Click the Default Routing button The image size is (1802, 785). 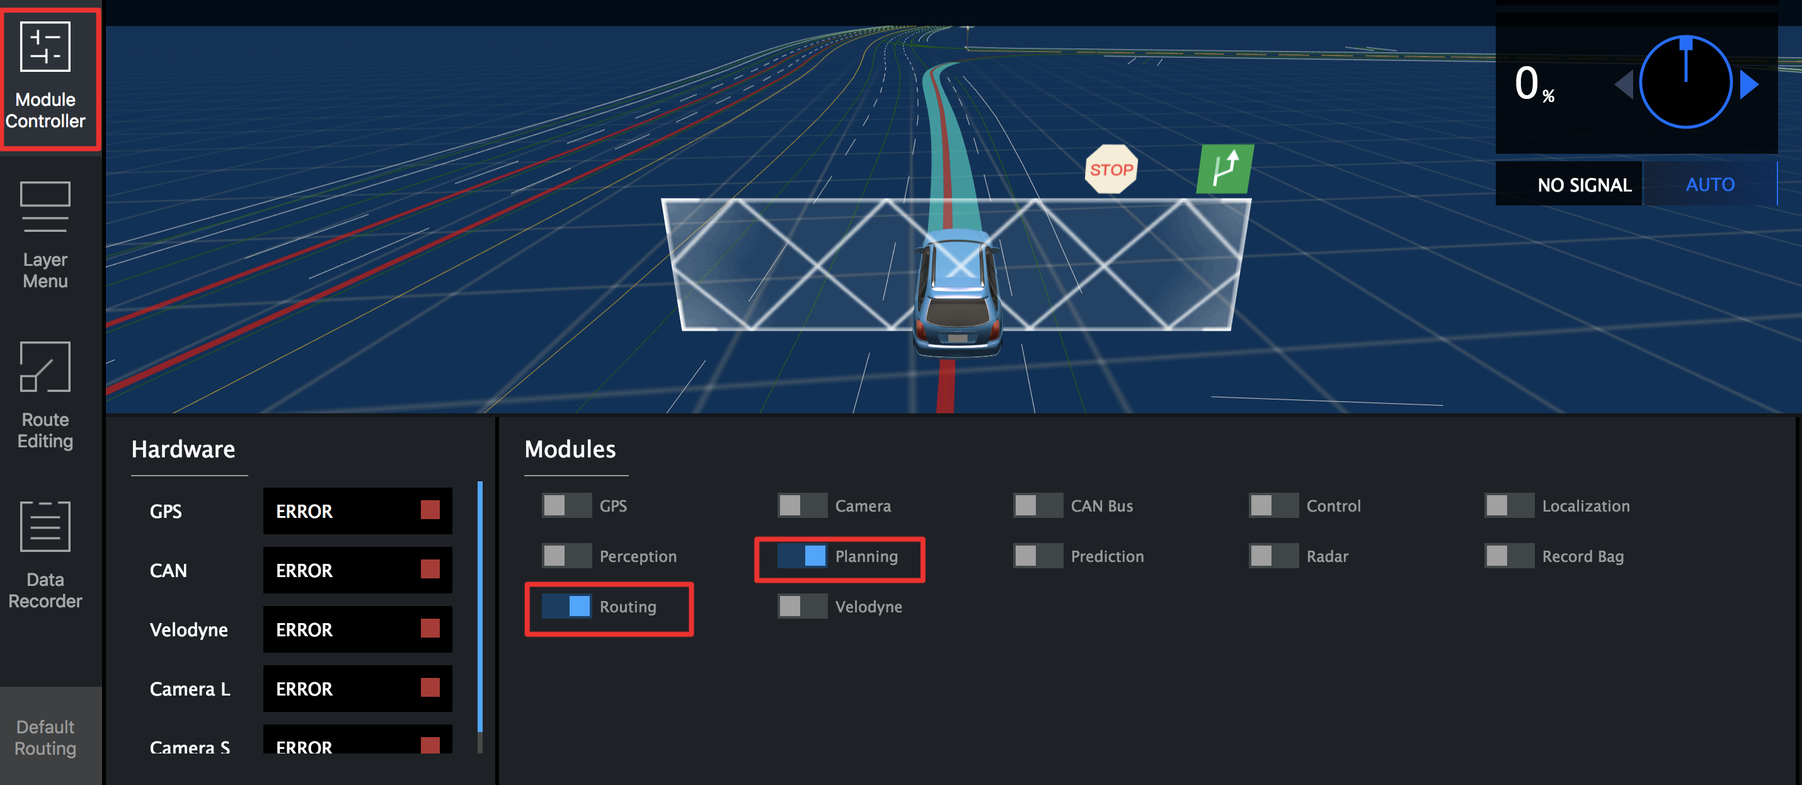pos(45,737)
